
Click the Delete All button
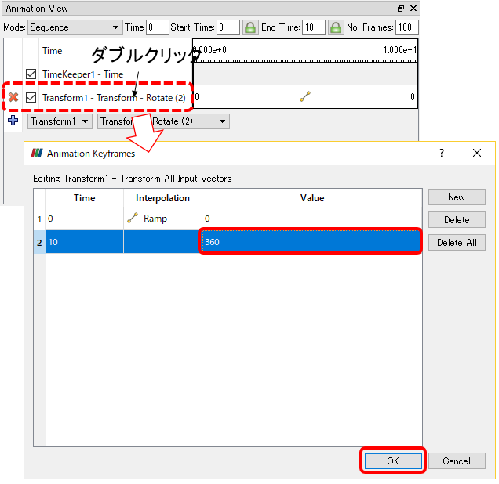click(x=457, y=243)
